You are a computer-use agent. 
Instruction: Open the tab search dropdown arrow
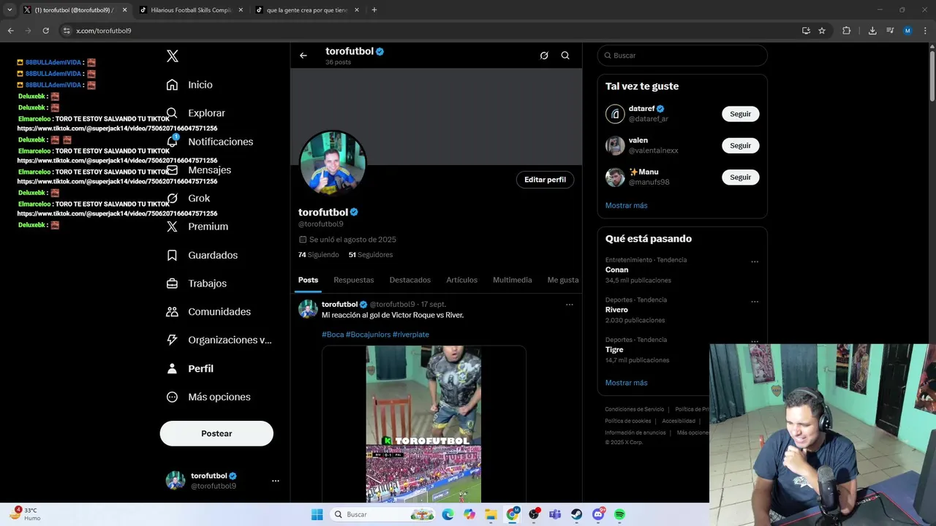(x=10, y=10)
